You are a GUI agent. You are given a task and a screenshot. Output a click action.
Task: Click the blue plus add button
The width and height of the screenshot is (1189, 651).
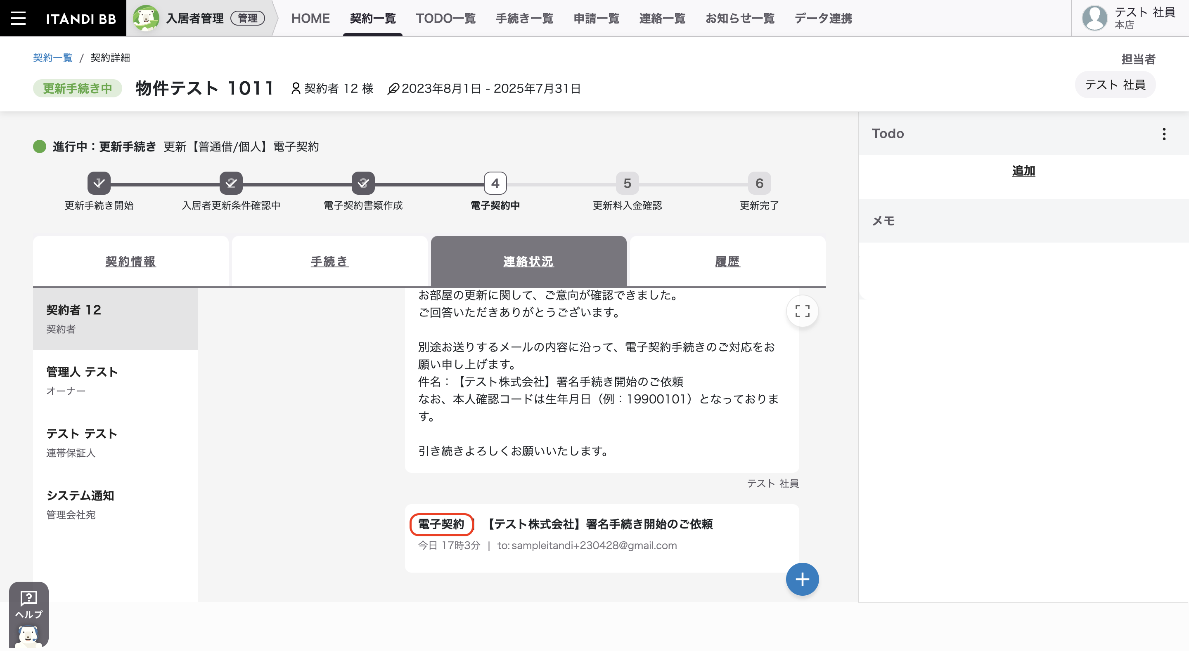(802, 579)
